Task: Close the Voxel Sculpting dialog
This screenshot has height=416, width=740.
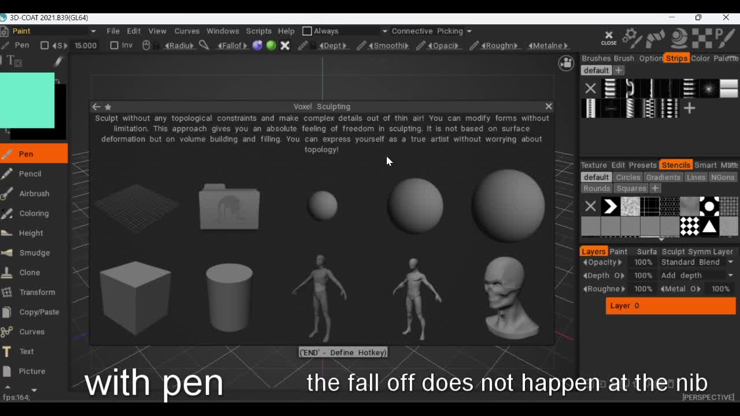Action: [x=549, y=106]
